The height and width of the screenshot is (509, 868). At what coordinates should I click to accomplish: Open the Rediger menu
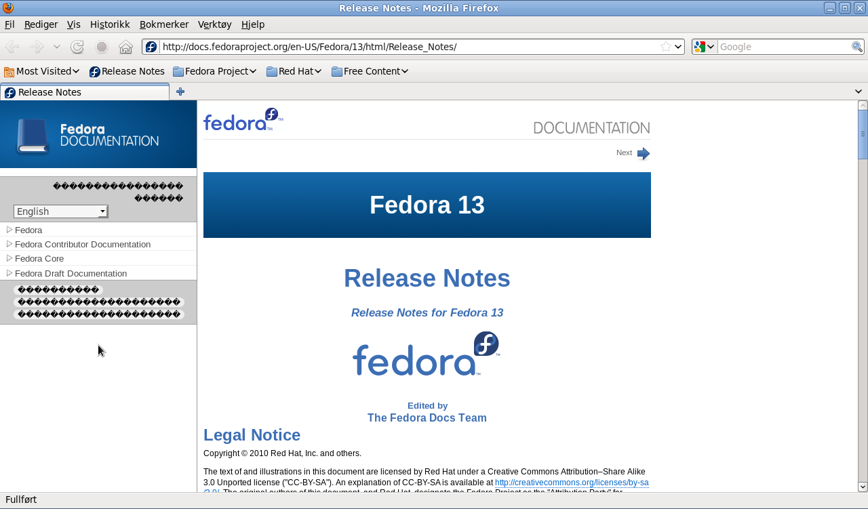(41, 24)
